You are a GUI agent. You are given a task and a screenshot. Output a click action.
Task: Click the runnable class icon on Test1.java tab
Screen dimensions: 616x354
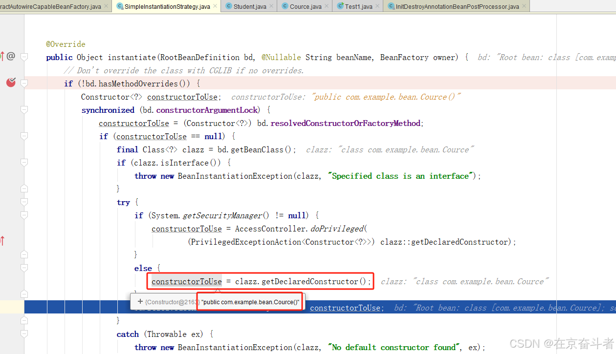click(x=340, y=6)
